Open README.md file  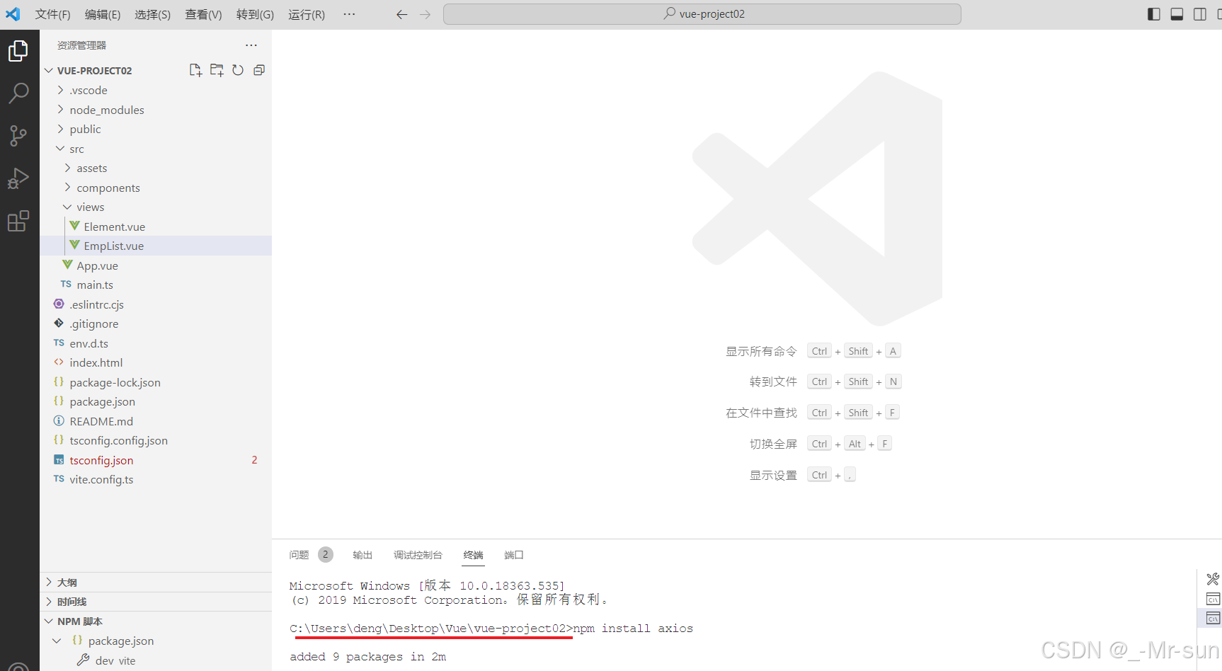coord(156,421)
